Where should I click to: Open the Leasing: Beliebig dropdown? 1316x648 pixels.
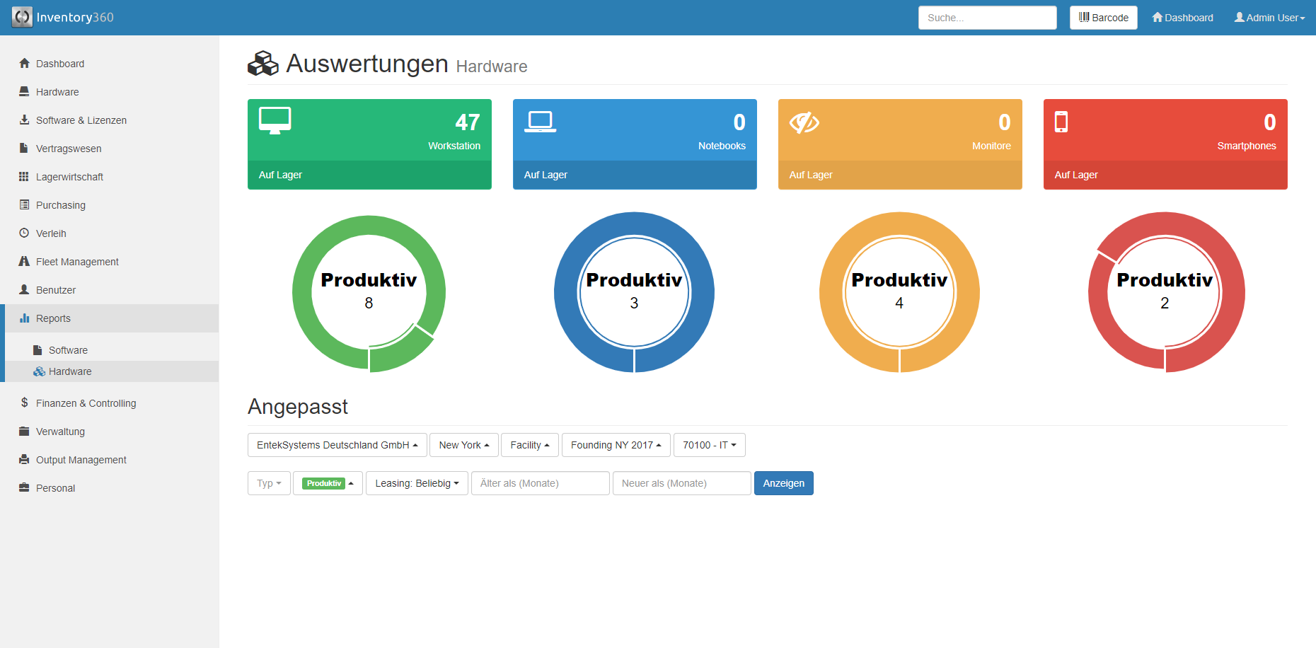tap(417, 483)
